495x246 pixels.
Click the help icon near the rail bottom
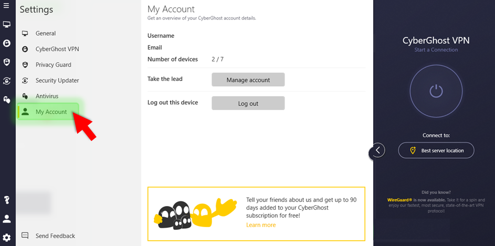coord(7,200)
